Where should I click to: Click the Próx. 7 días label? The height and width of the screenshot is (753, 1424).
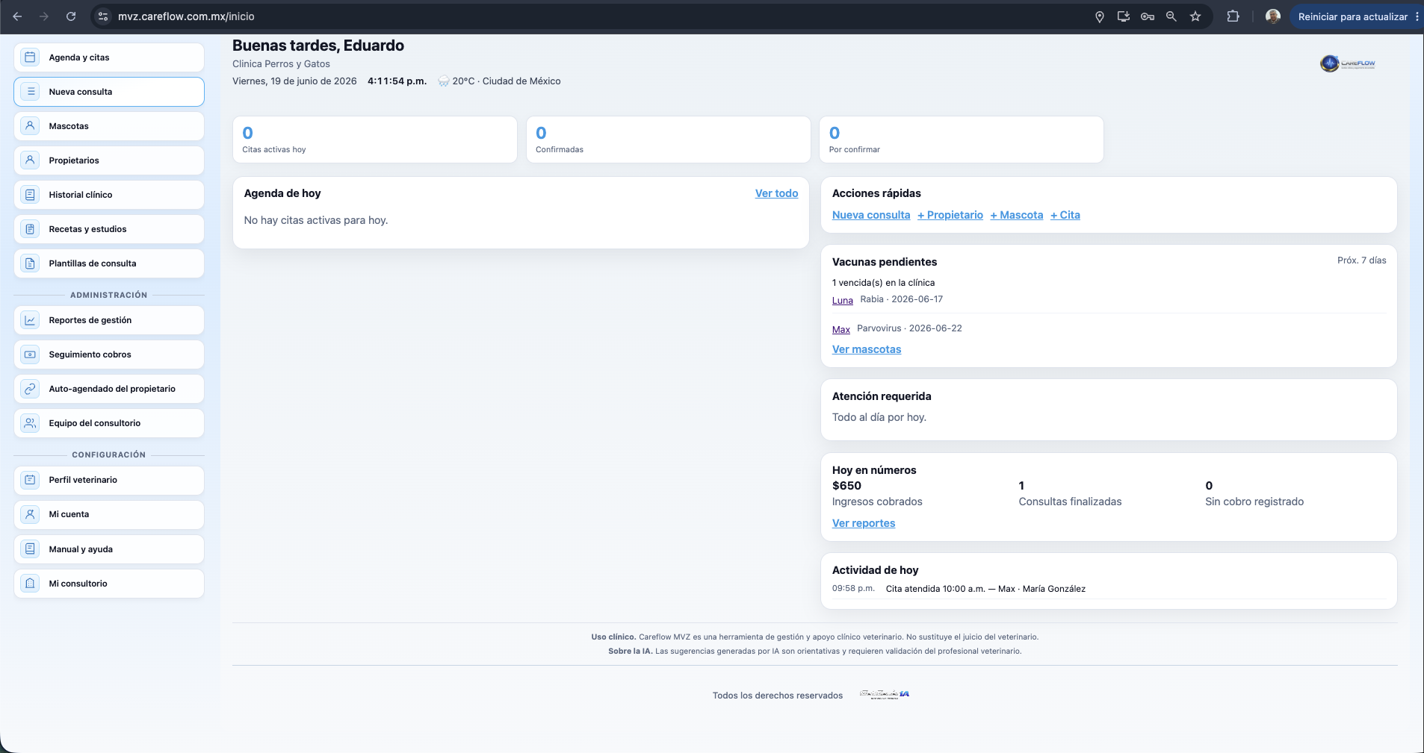(1362, 260)
